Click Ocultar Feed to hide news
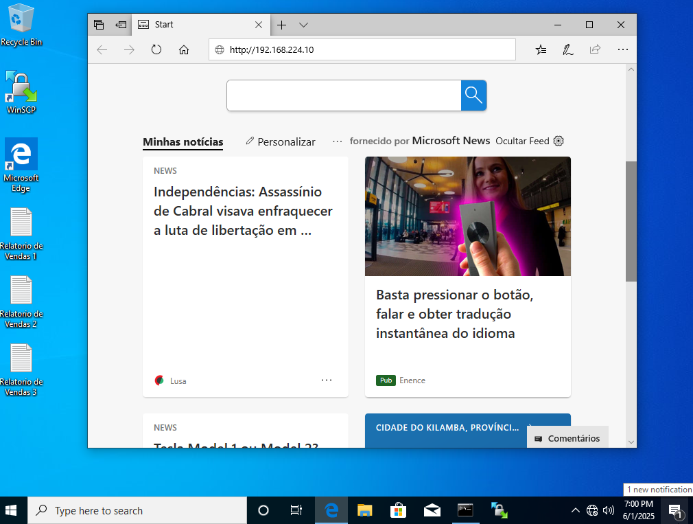Screen dimensions: 693x524 pos(522,141)
